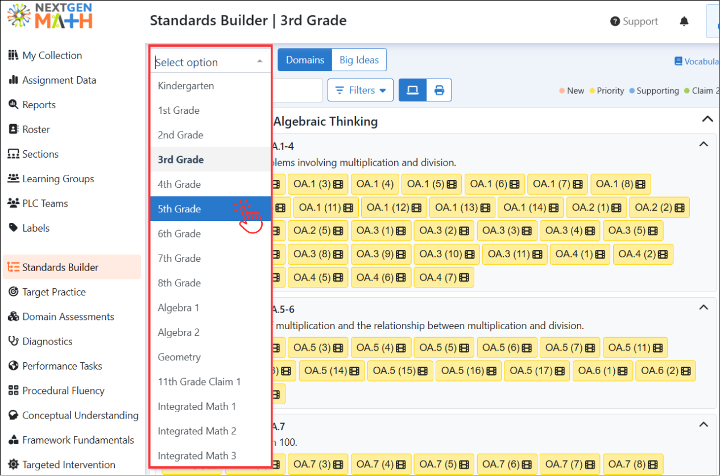Open the OA.5 (17) standard chip
Viewport: 720px width, 476px height.
pyautogui.click(x=537, y=371)
